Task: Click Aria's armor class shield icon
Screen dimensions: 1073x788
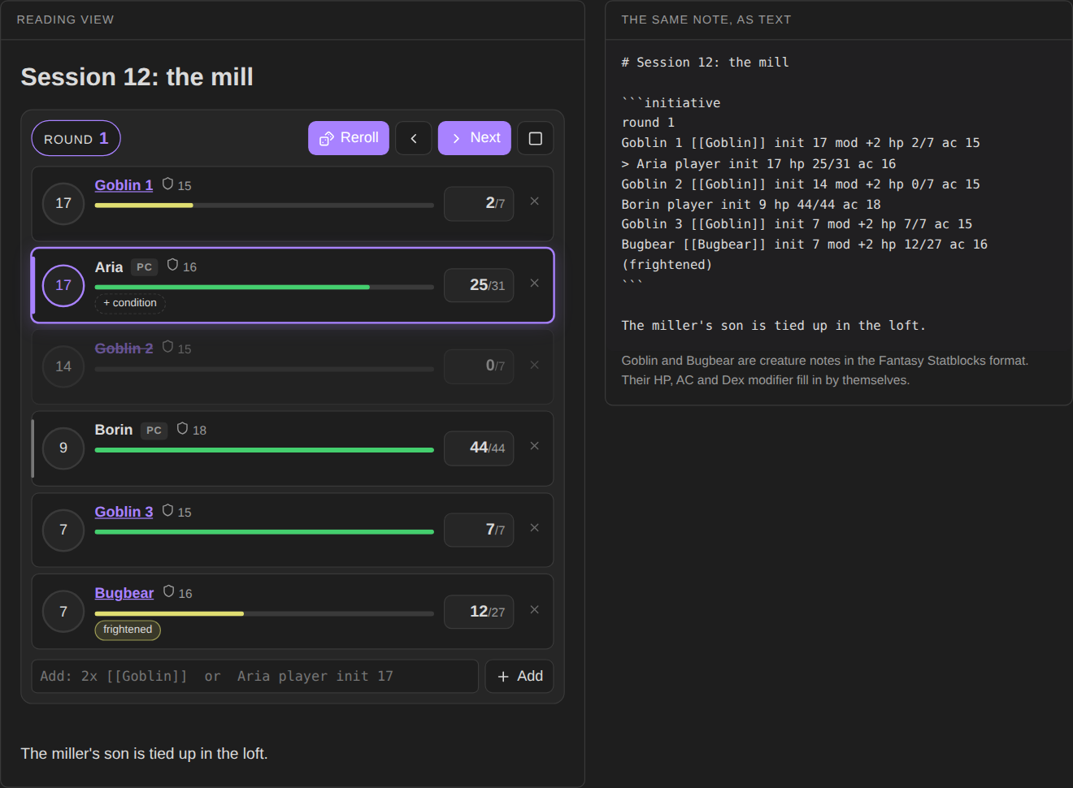Action: [x=172, y=266]
